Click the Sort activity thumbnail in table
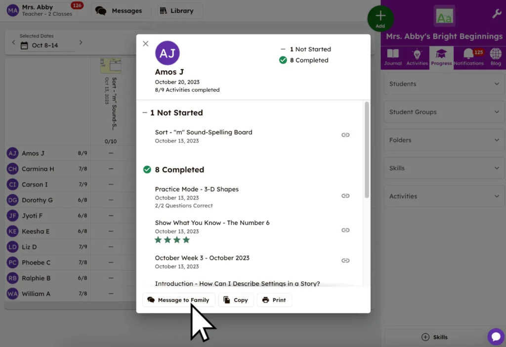The width and height of the screenshot is (506, 347). pyautogui.click(x=110, y=66)
